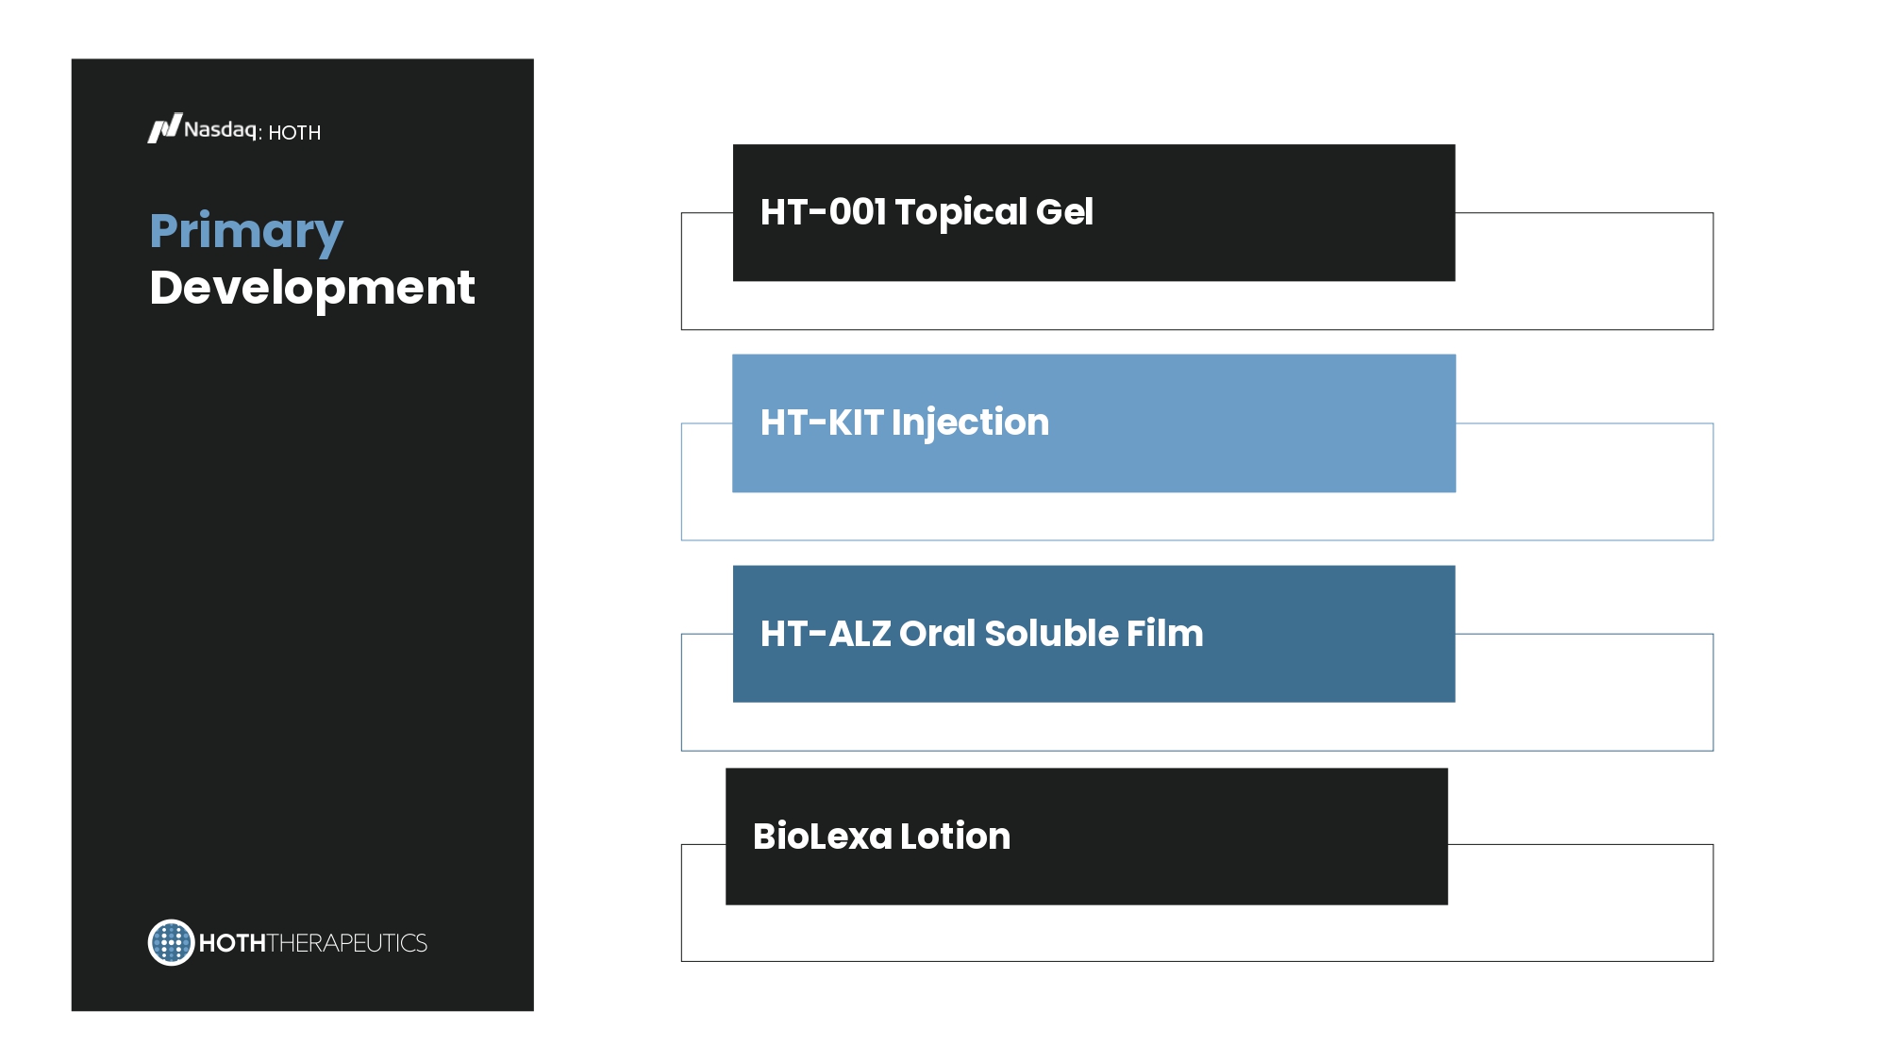Click the THERAPEUTICS wordmark text
The image size is (1887, 1061).
pyautogui.click(x=347, y=943)
